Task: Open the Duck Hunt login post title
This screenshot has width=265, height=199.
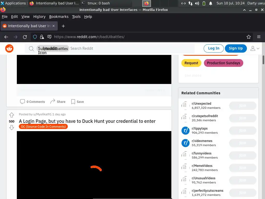Action: [x=87, y=121]
